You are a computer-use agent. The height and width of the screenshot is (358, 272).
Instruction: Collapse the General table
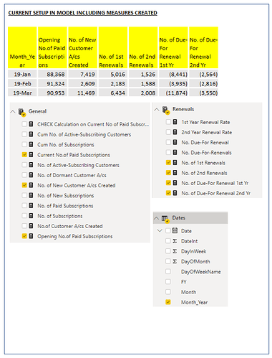point(13,112)
